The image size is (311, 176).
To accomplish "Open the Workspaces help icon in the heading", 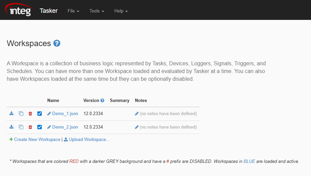I will click(x=57, y=43).
